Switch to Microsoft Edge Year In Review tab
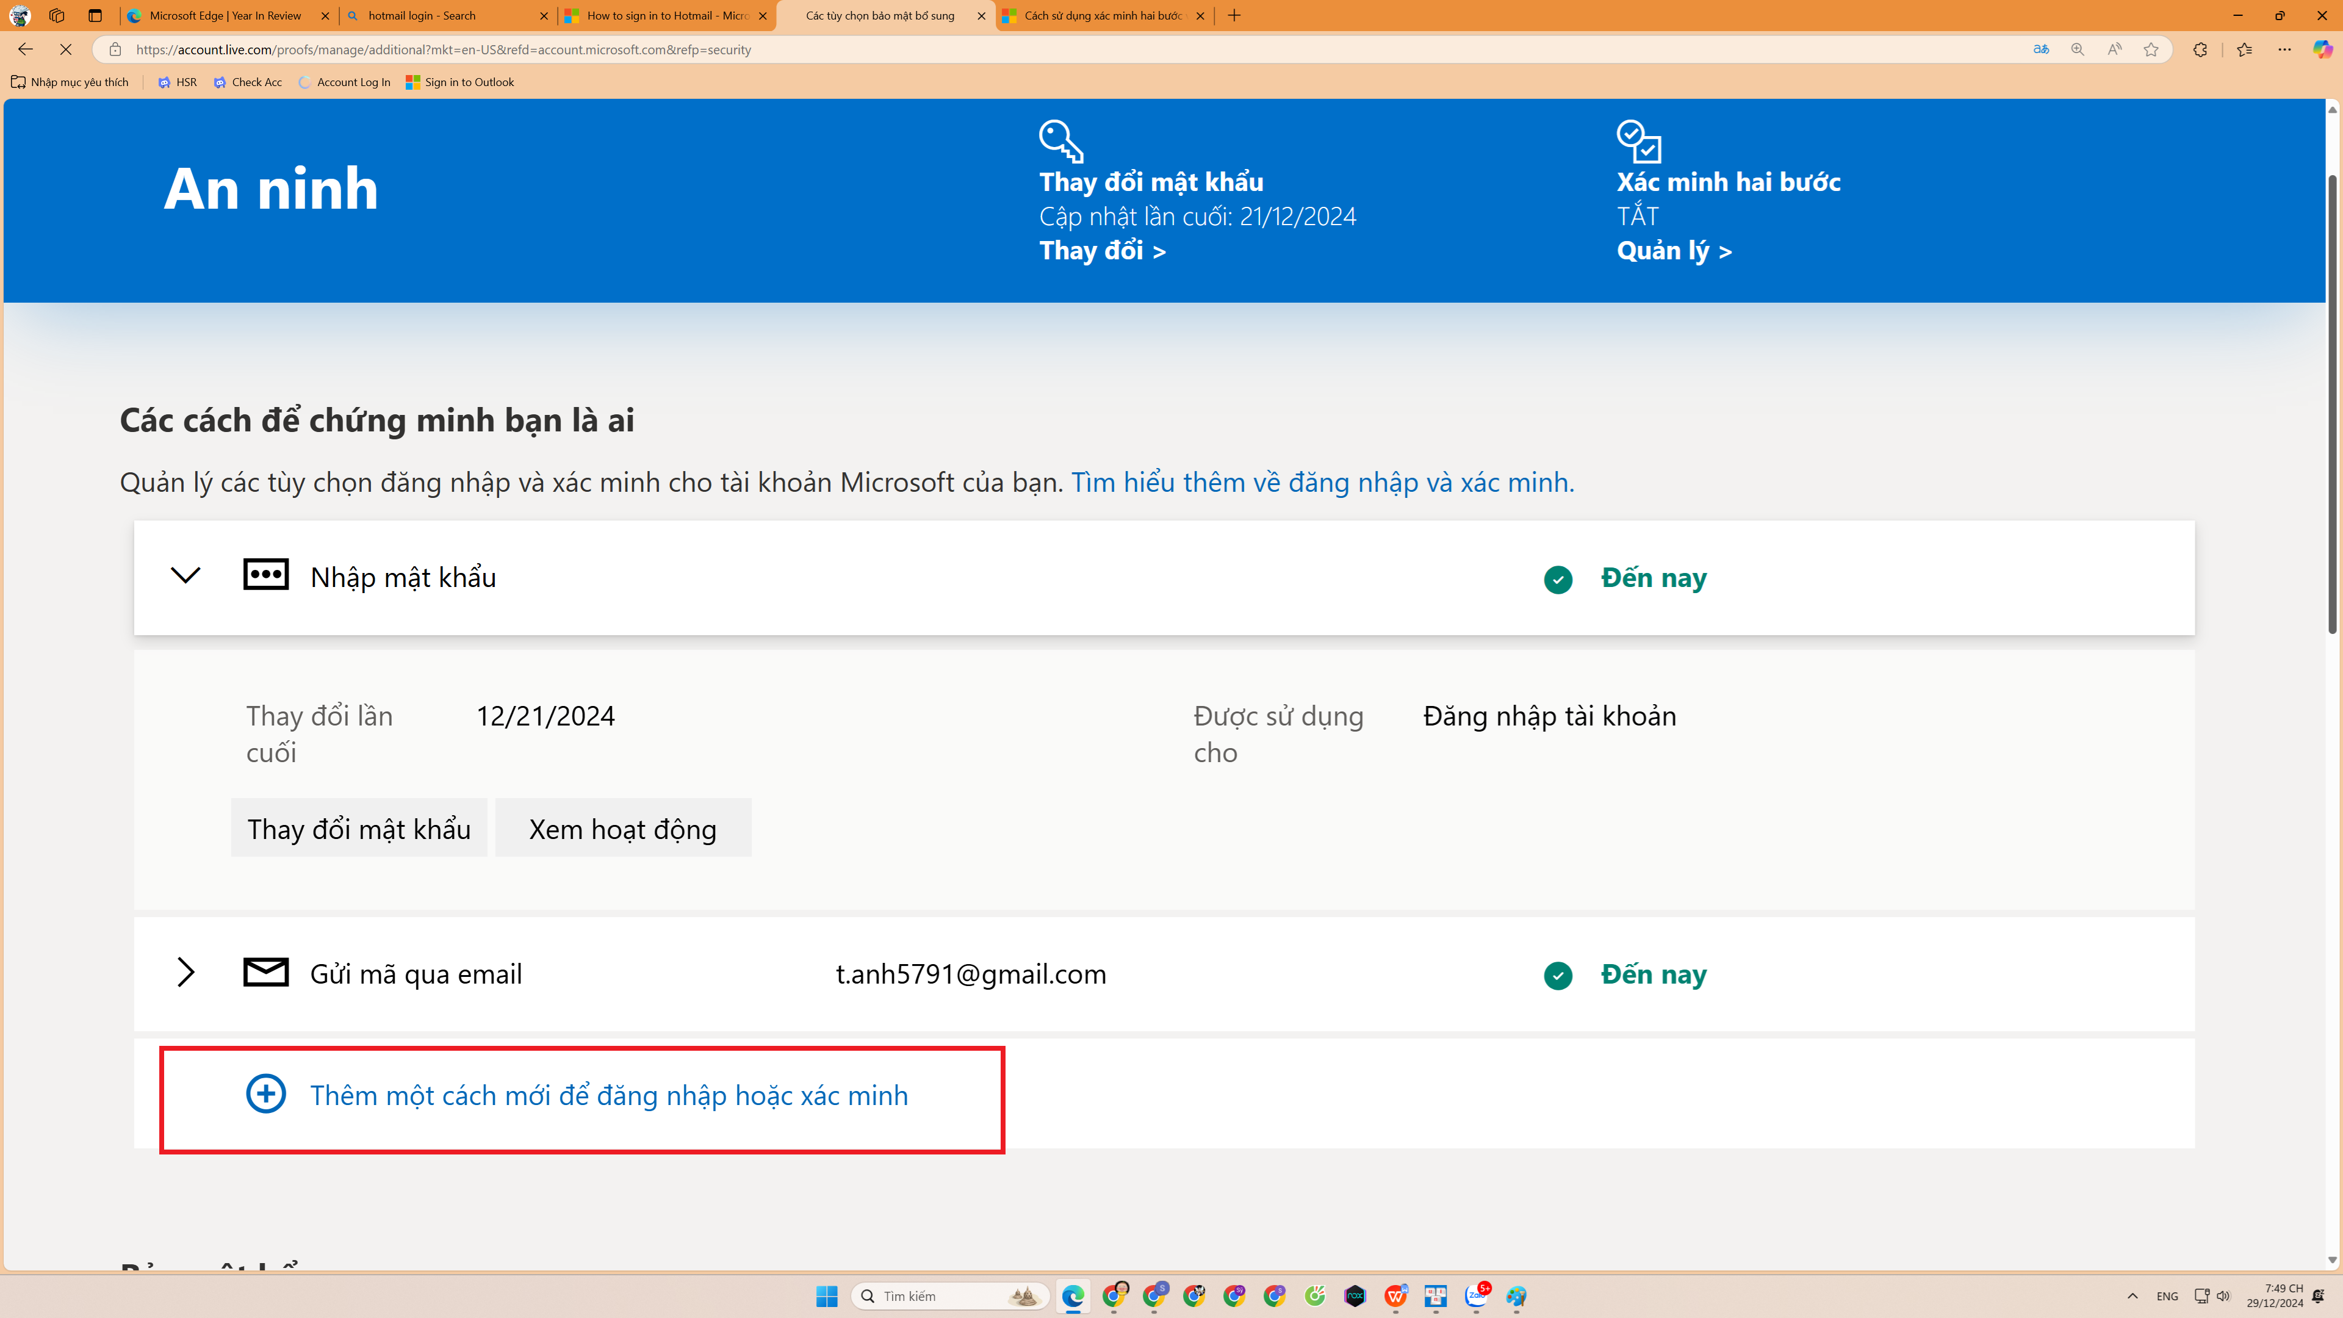The image size is (2343, 1318). (x=228, y=15)
